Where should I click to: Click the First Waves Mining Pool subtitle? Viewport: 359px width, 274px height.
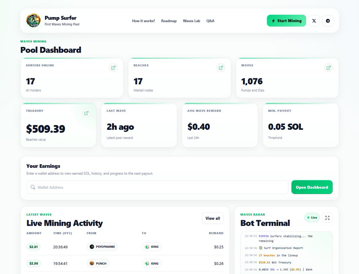tap(62, 24)
